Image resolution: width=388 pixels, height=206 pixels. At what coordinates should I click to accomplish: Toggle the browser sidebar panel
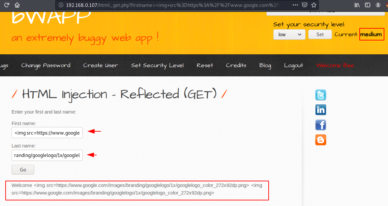(367, 5)
